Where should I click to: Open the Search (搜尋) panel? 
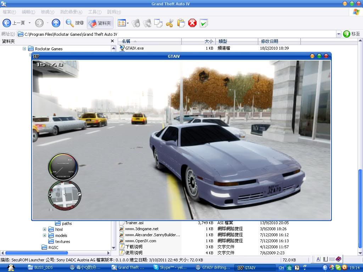click(x=75, y=23)
